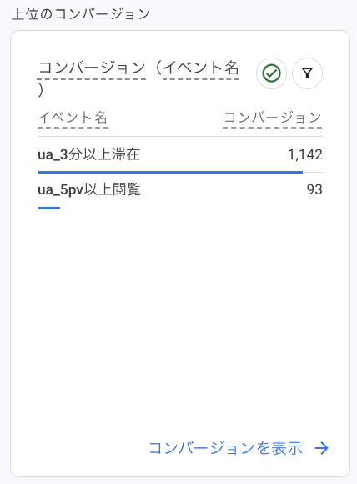Click the 上位のコンバージョン section heading

tap(81, 14)
